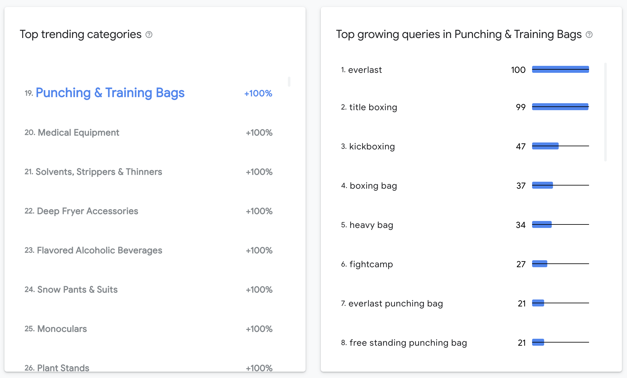Viewport: 627px width, 378px height.
Task: Select the boxing bag query
Action: pyautogui.click(x=373, y=186)
